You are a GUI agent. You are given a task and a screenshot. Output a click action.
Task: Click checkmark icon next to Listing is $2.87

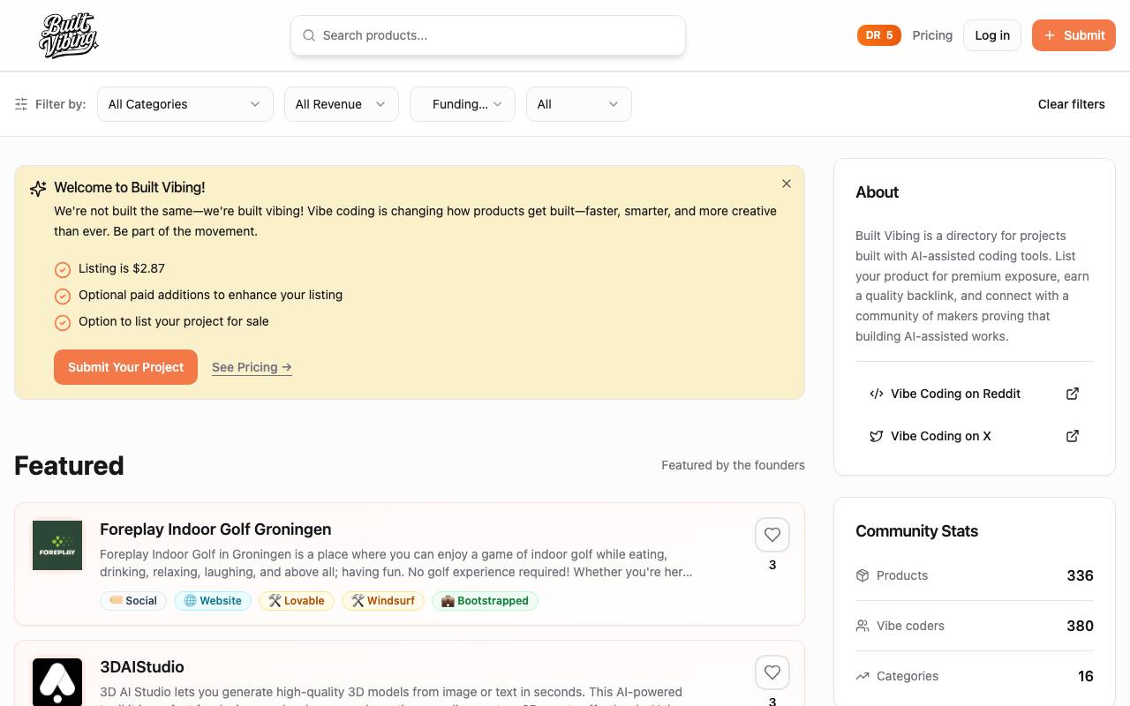pyautogui.click(x=63, y=269)
